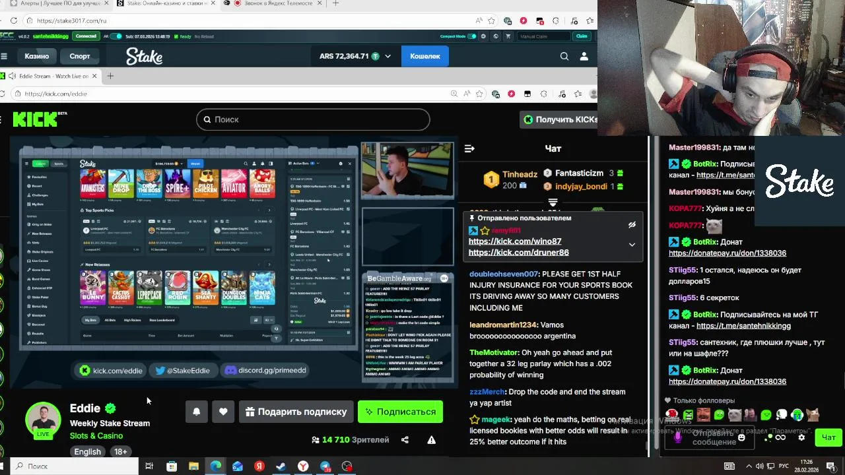Click 'Slots & Casino' category link

(96, 435)
